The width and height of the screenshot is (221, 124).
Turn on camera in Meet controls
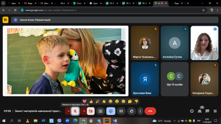coord(91,111)
